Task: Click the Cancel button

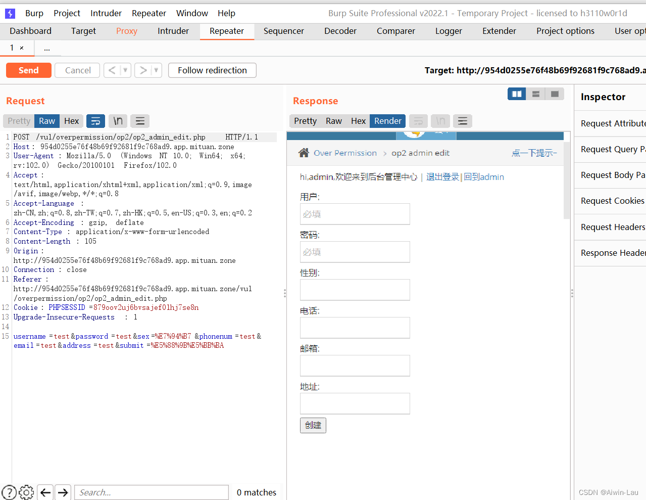Action: pos(78,70)
